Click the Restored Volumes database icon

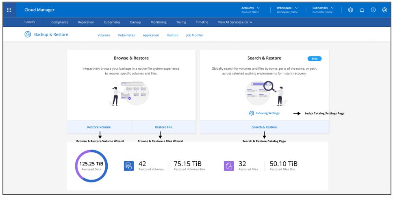129,165
